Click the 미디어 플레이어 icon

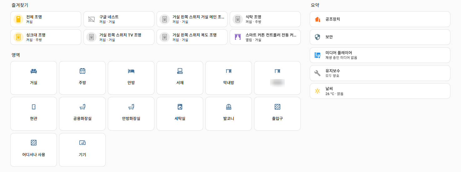[318, 55]
